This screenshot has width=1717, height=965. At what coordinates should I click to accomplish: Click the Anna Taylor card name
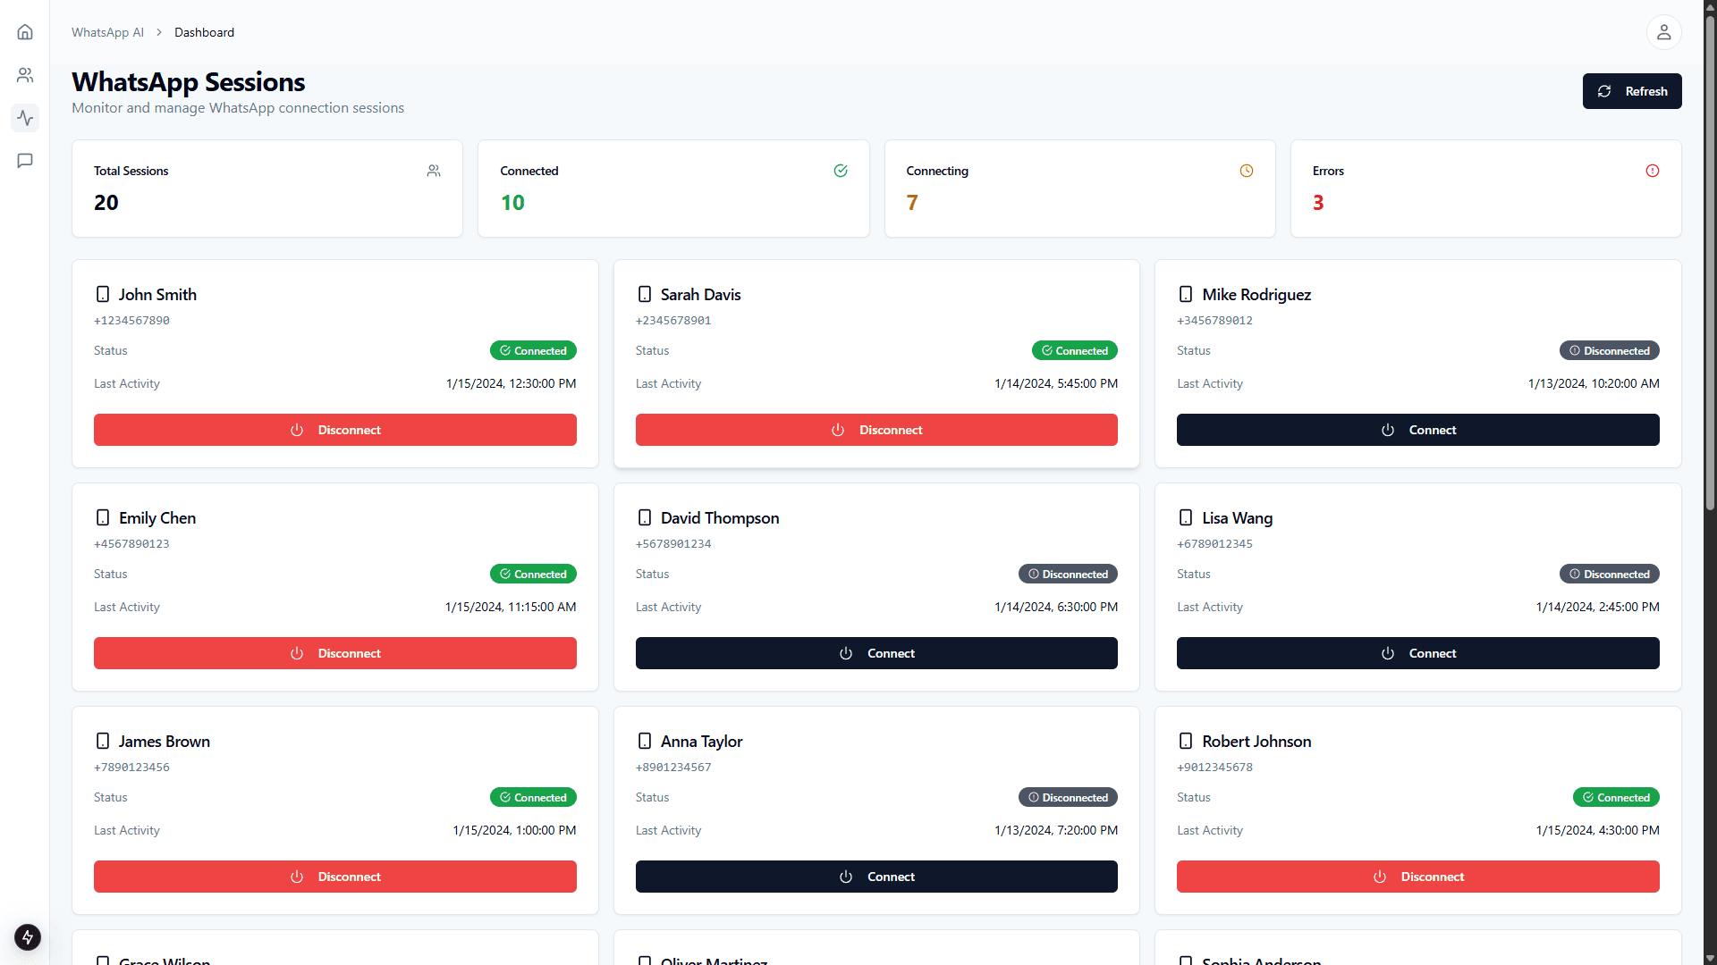(702, 741)
